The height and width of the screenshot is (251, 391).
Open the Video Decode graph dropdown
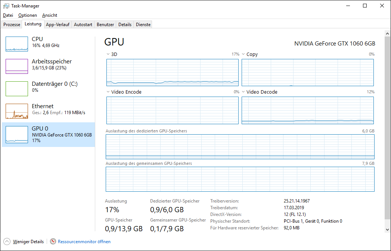pos(243,92)
